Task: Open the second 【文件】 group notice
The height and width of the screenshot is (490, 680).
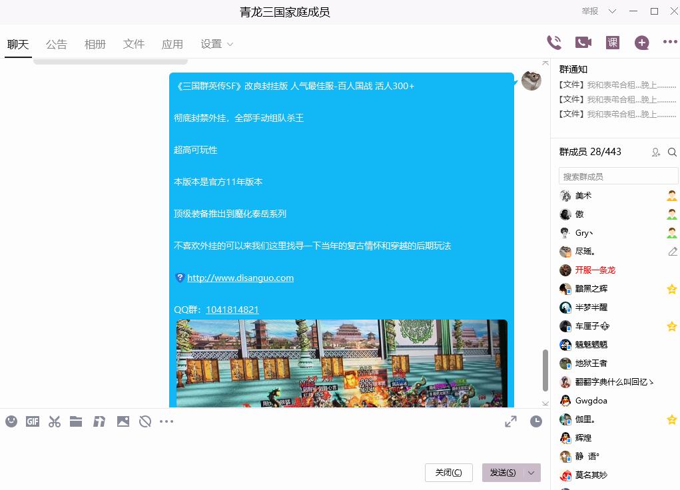Action: coord(617,99)
